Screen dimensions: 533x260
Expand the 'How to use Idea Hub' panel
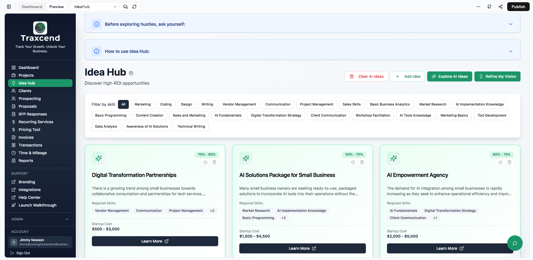511,51
